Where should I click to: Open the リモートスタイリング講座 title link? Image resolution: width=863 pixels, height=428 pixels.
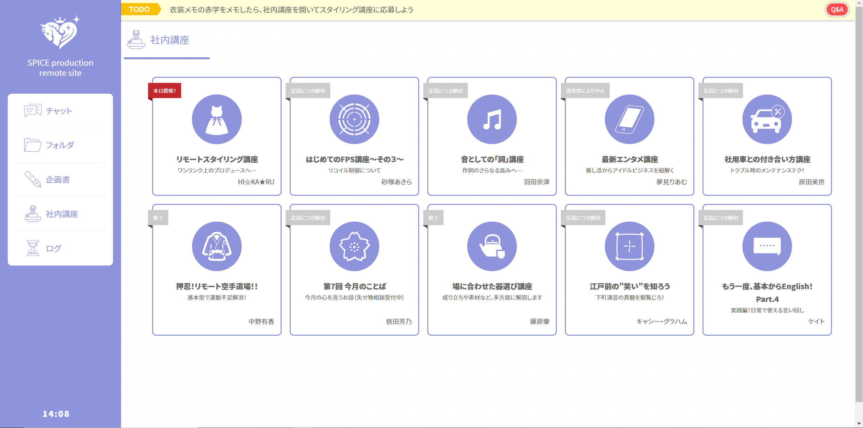coord(217,159)
